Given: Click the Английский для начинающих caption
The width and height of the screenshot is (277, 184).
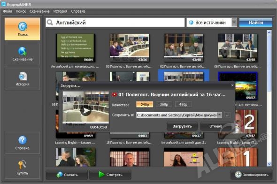Looking at the screenshot, I should point(75,66).
